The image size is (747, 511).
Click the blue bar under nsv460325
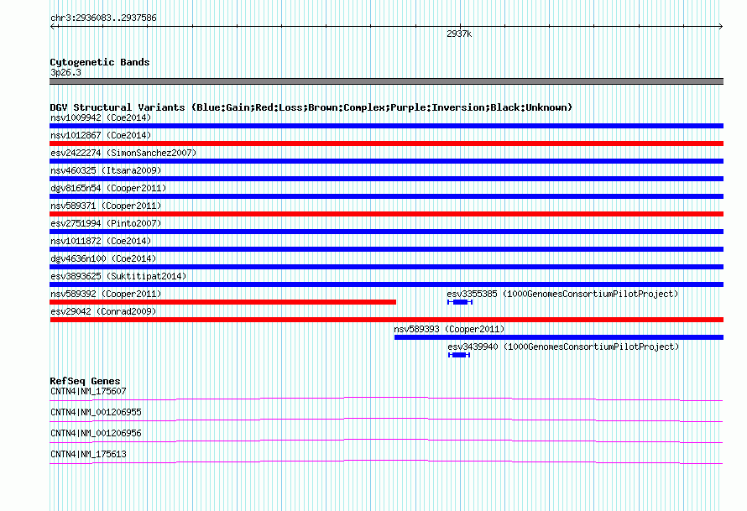click(x=386, y=179)
